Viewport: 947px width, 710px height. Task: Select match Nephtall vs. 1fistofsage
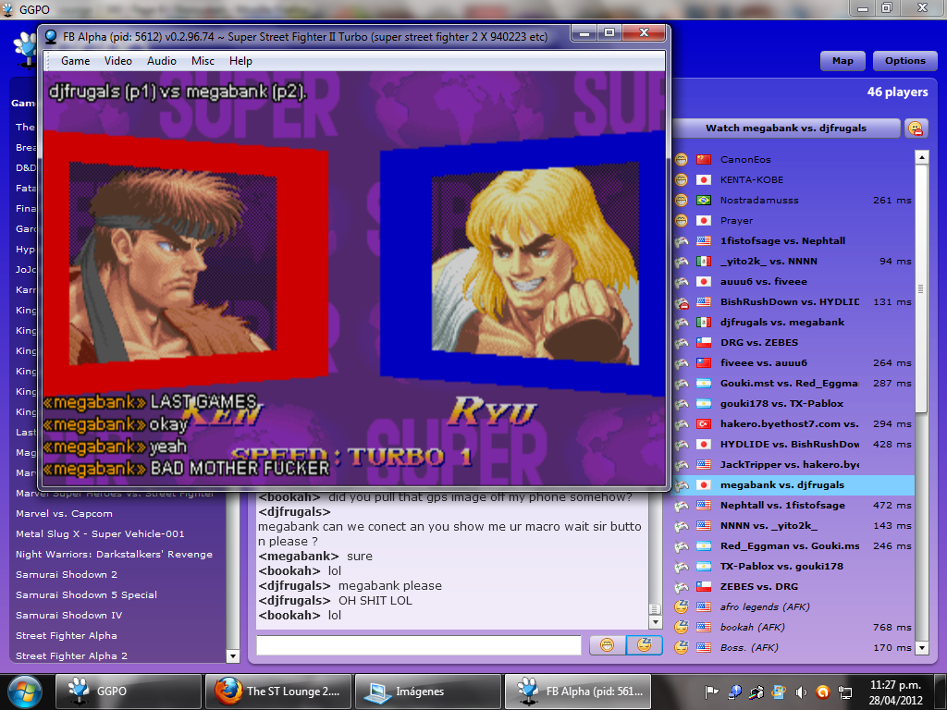coord(793,506)
